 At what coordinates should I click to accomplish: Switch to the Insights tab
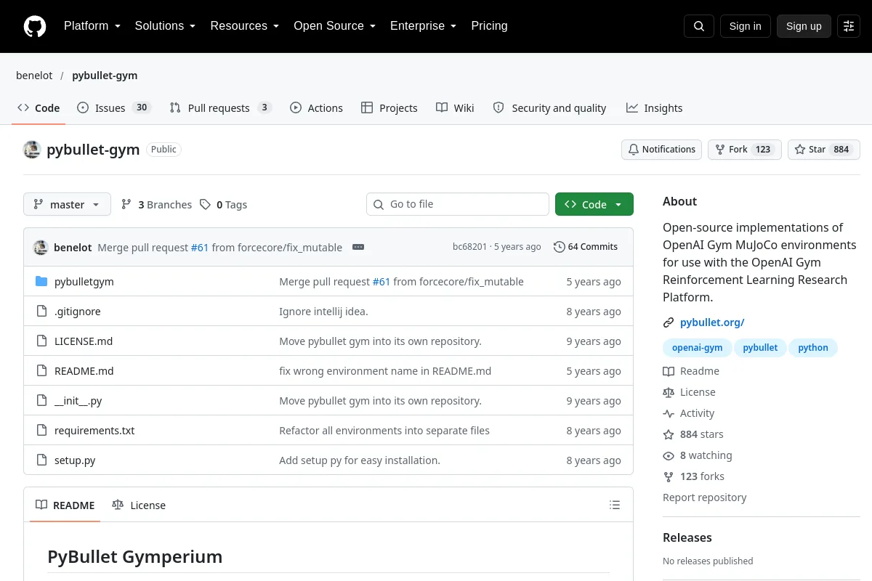[654, 108]
